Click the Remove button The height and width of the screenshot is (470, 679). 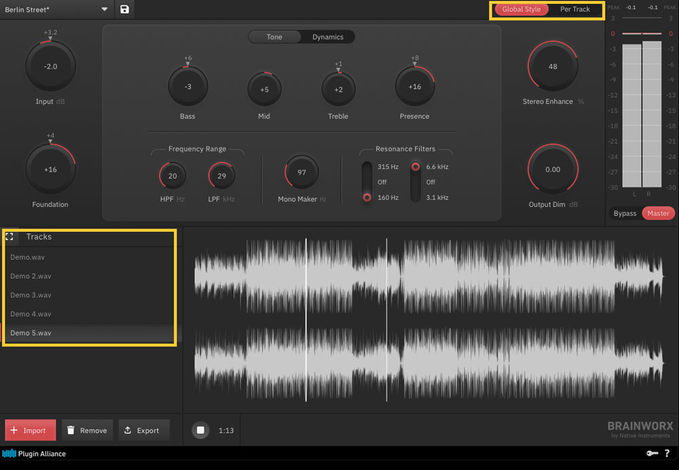tap(87, 430)
